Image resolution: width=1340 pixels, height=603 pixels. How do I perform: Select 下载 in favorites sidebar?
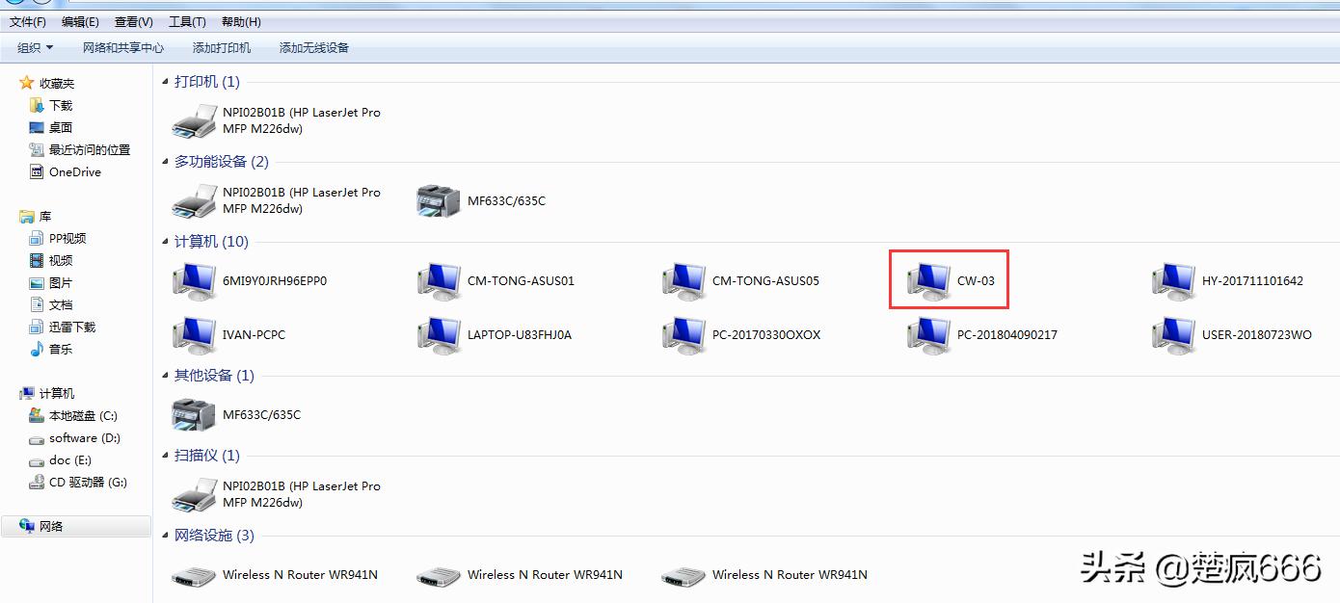pyautogui.click(x=61, y=105)
